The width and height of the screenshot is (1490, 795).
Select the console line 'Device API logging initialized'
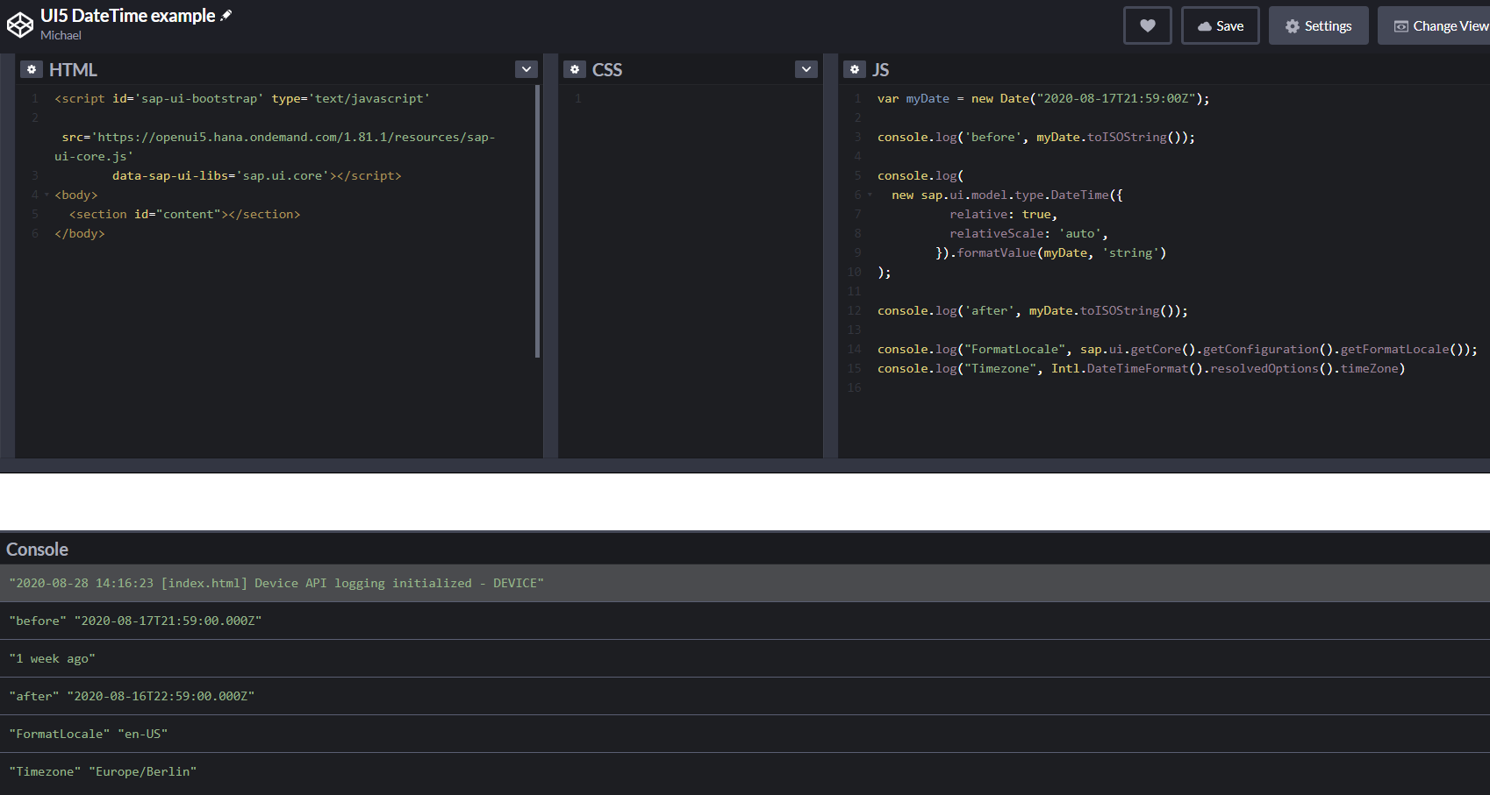point(745,583)
